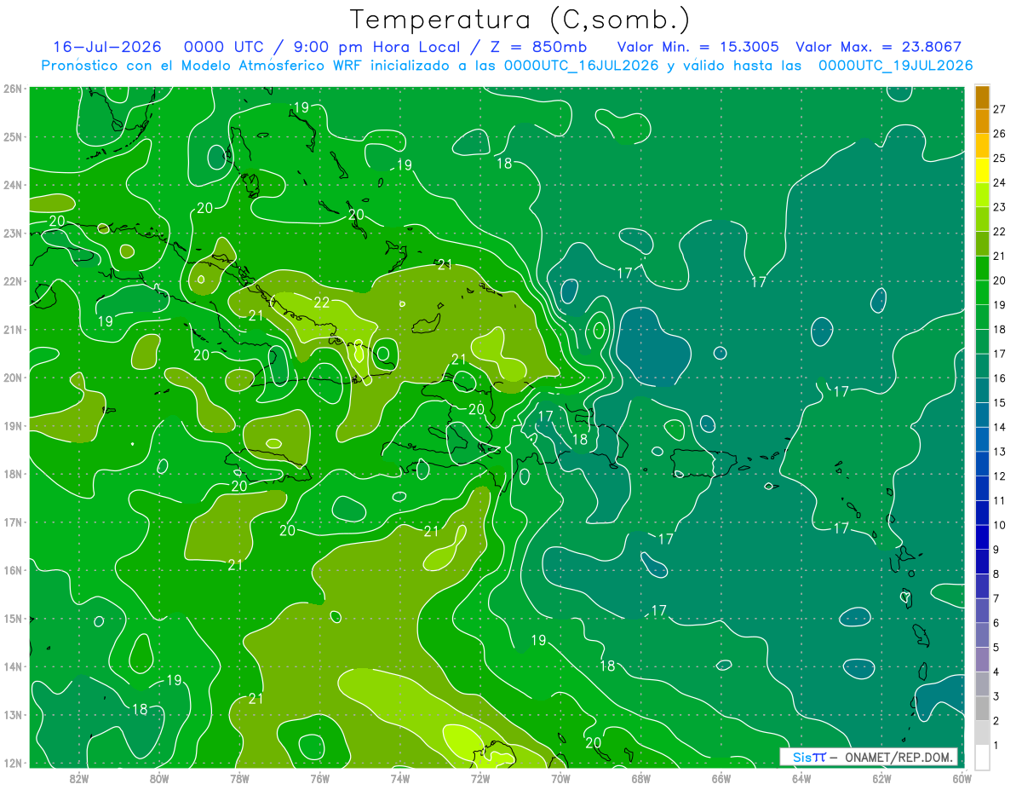Click longitude axis label '66W'
Viewport: 1022px width, 790px height.
(721, 778)
